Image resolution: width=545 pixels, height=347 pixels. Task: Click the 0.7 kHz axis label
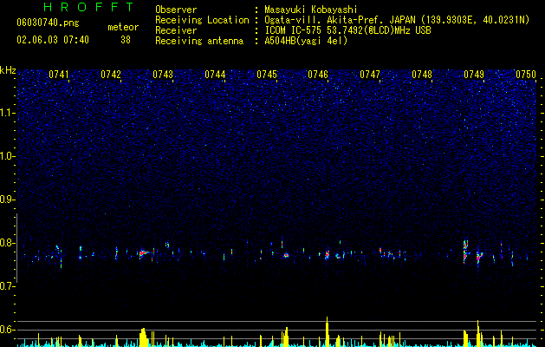pyautogui.click(x=7, y=286)
